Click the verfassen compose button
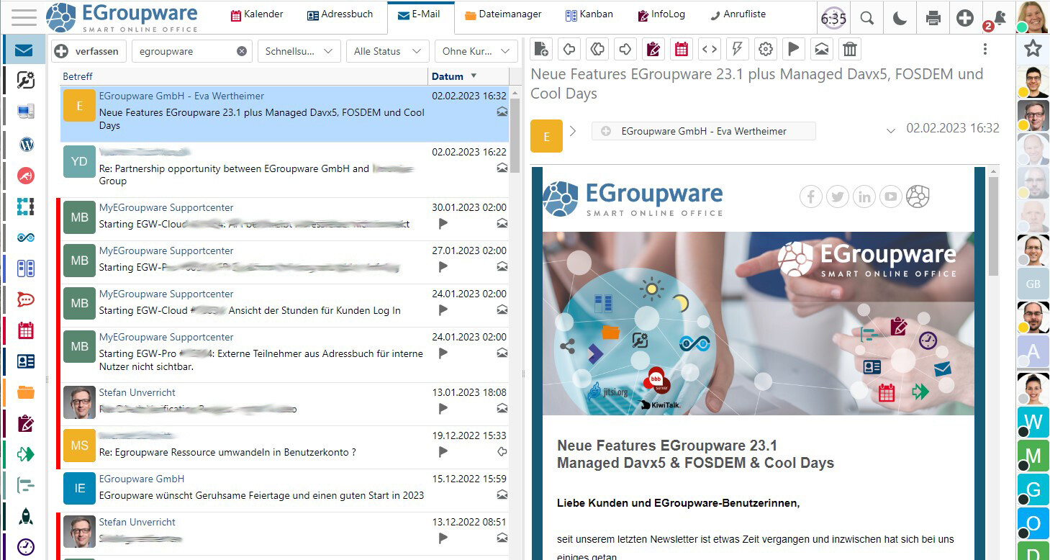1050x560 pixels. click(x=89, y=51)
